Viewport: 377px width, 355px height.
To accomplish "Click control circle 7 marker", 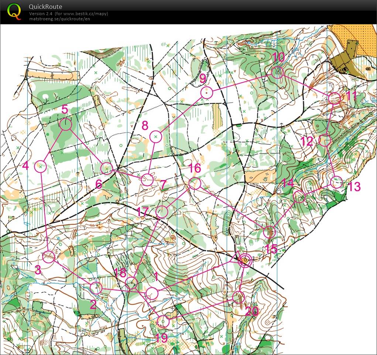I will pos(147,180).
